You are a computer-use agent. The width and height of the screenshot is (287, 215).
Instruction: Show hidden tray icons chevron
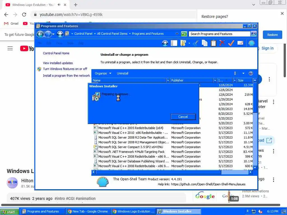(x=247, y=211)
